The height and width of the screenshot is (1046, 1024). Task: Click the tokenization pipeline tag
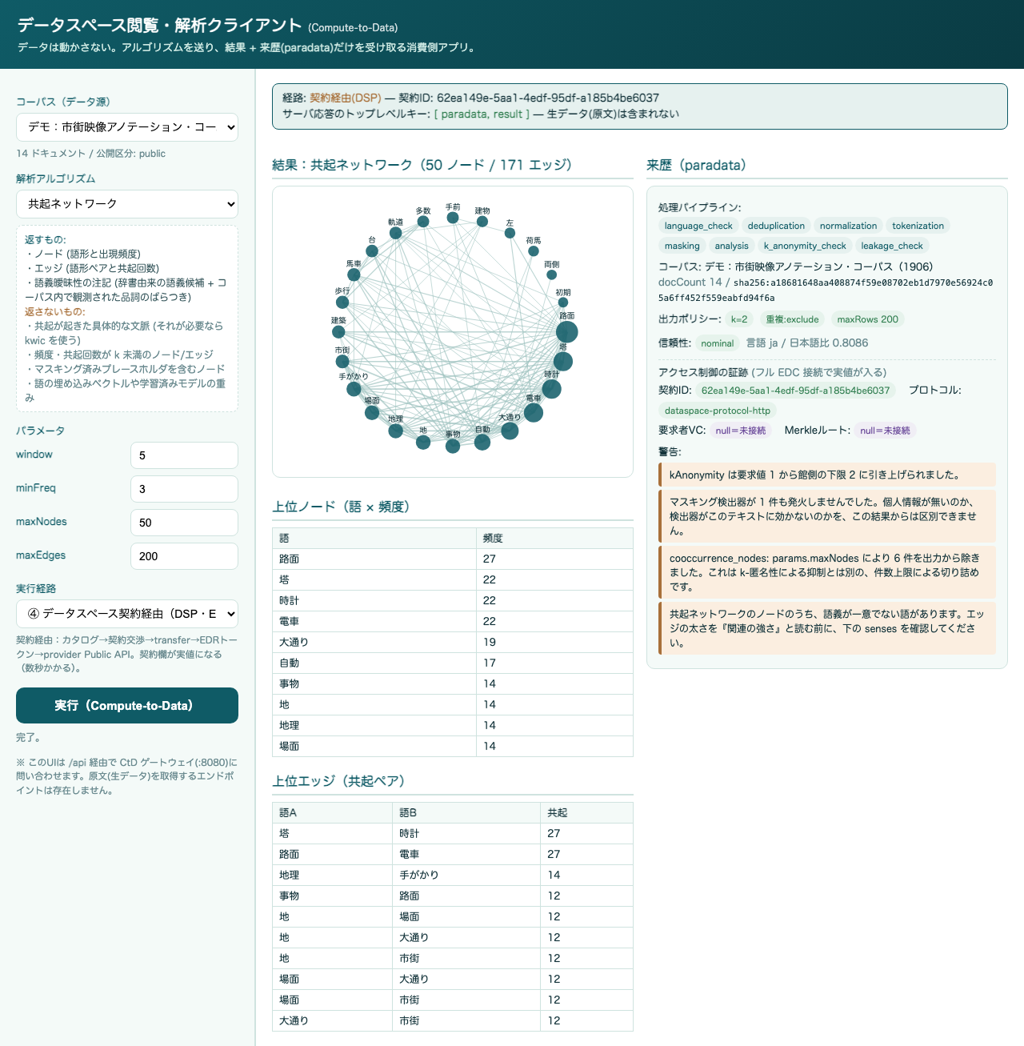(918, 226)
